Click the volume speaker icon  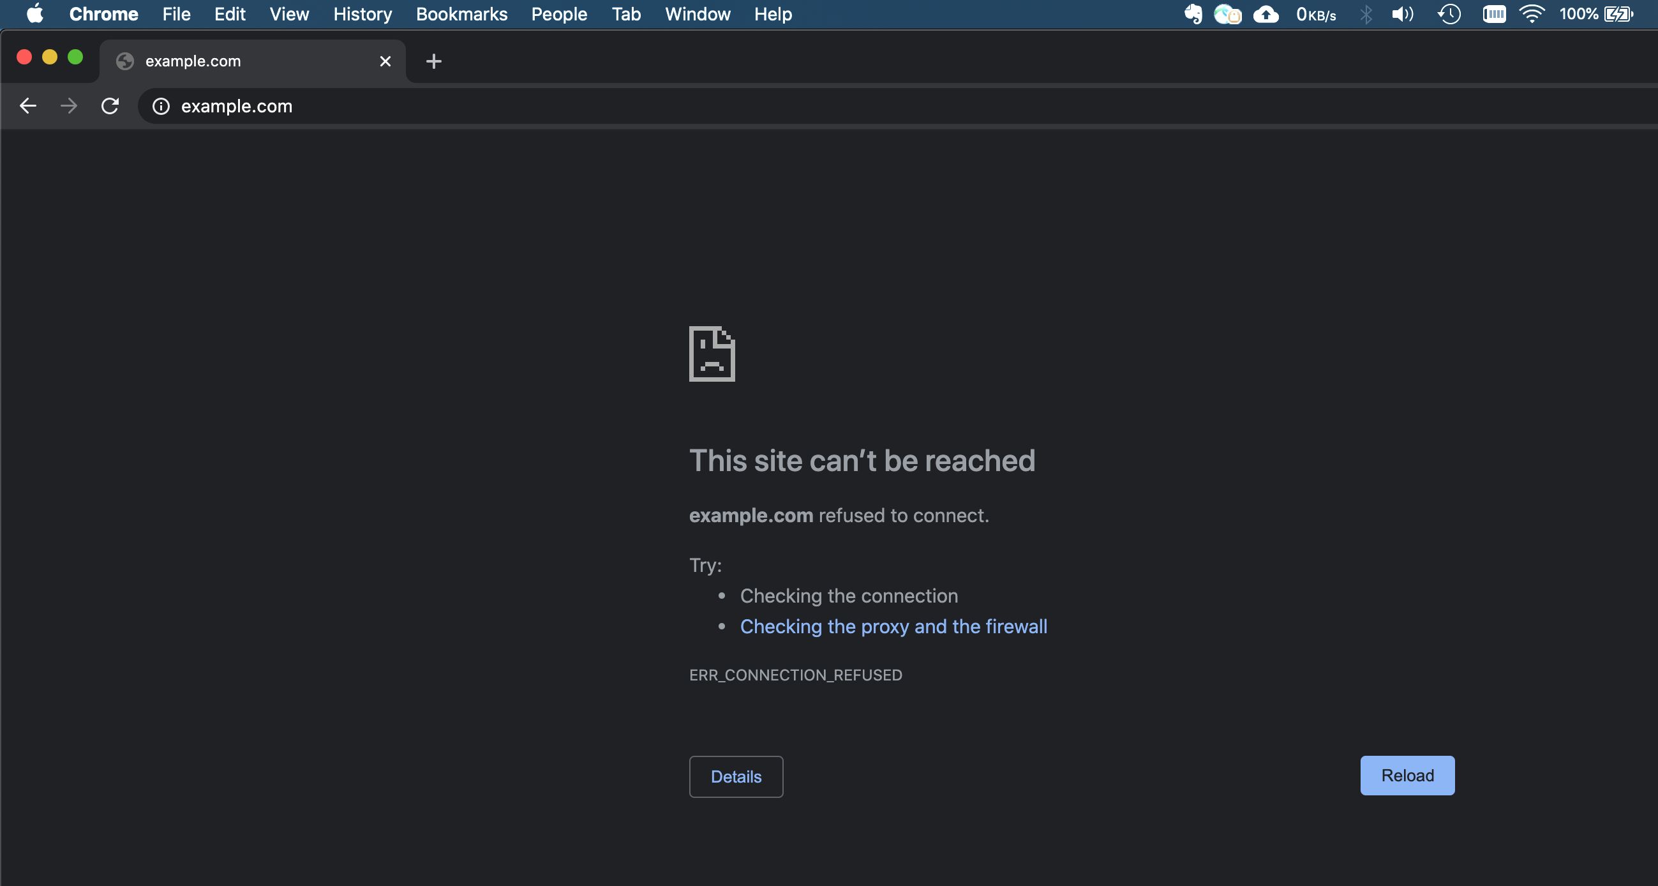[x=1403, y=14]
